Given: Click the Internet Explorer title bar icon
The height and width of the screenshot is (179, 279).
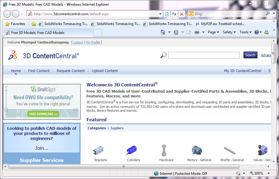Looking at the screenshot, I should point(5,4).
